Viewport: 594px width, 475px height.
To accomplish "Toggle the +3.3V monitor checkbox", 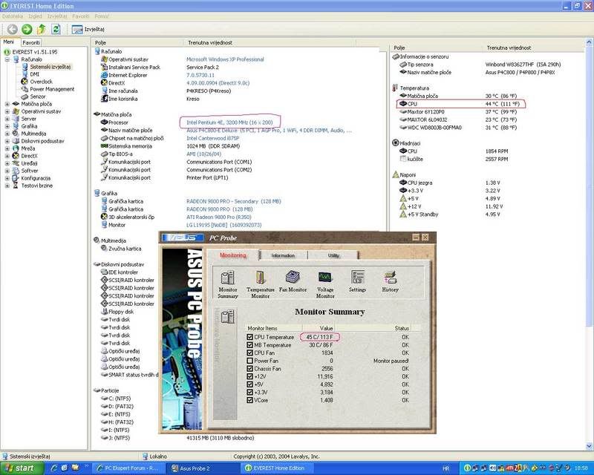I will coord(249,393).
